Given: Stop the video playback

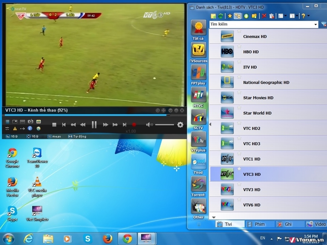Looking at the screenshot, I should [54, 125].
